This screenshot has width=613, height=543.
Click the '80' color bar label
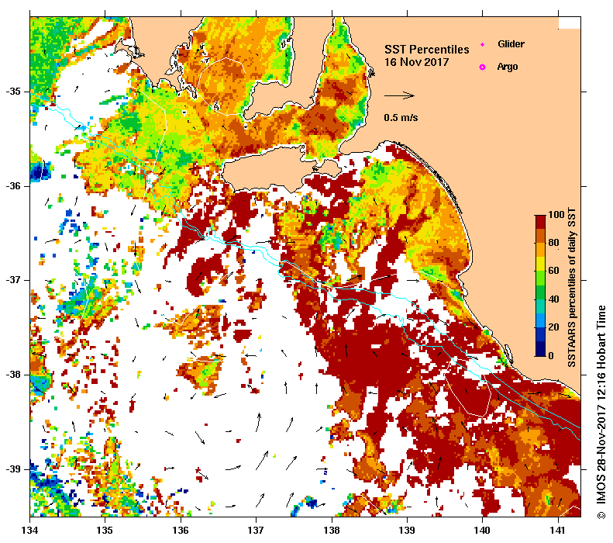[x=553, y=243]
